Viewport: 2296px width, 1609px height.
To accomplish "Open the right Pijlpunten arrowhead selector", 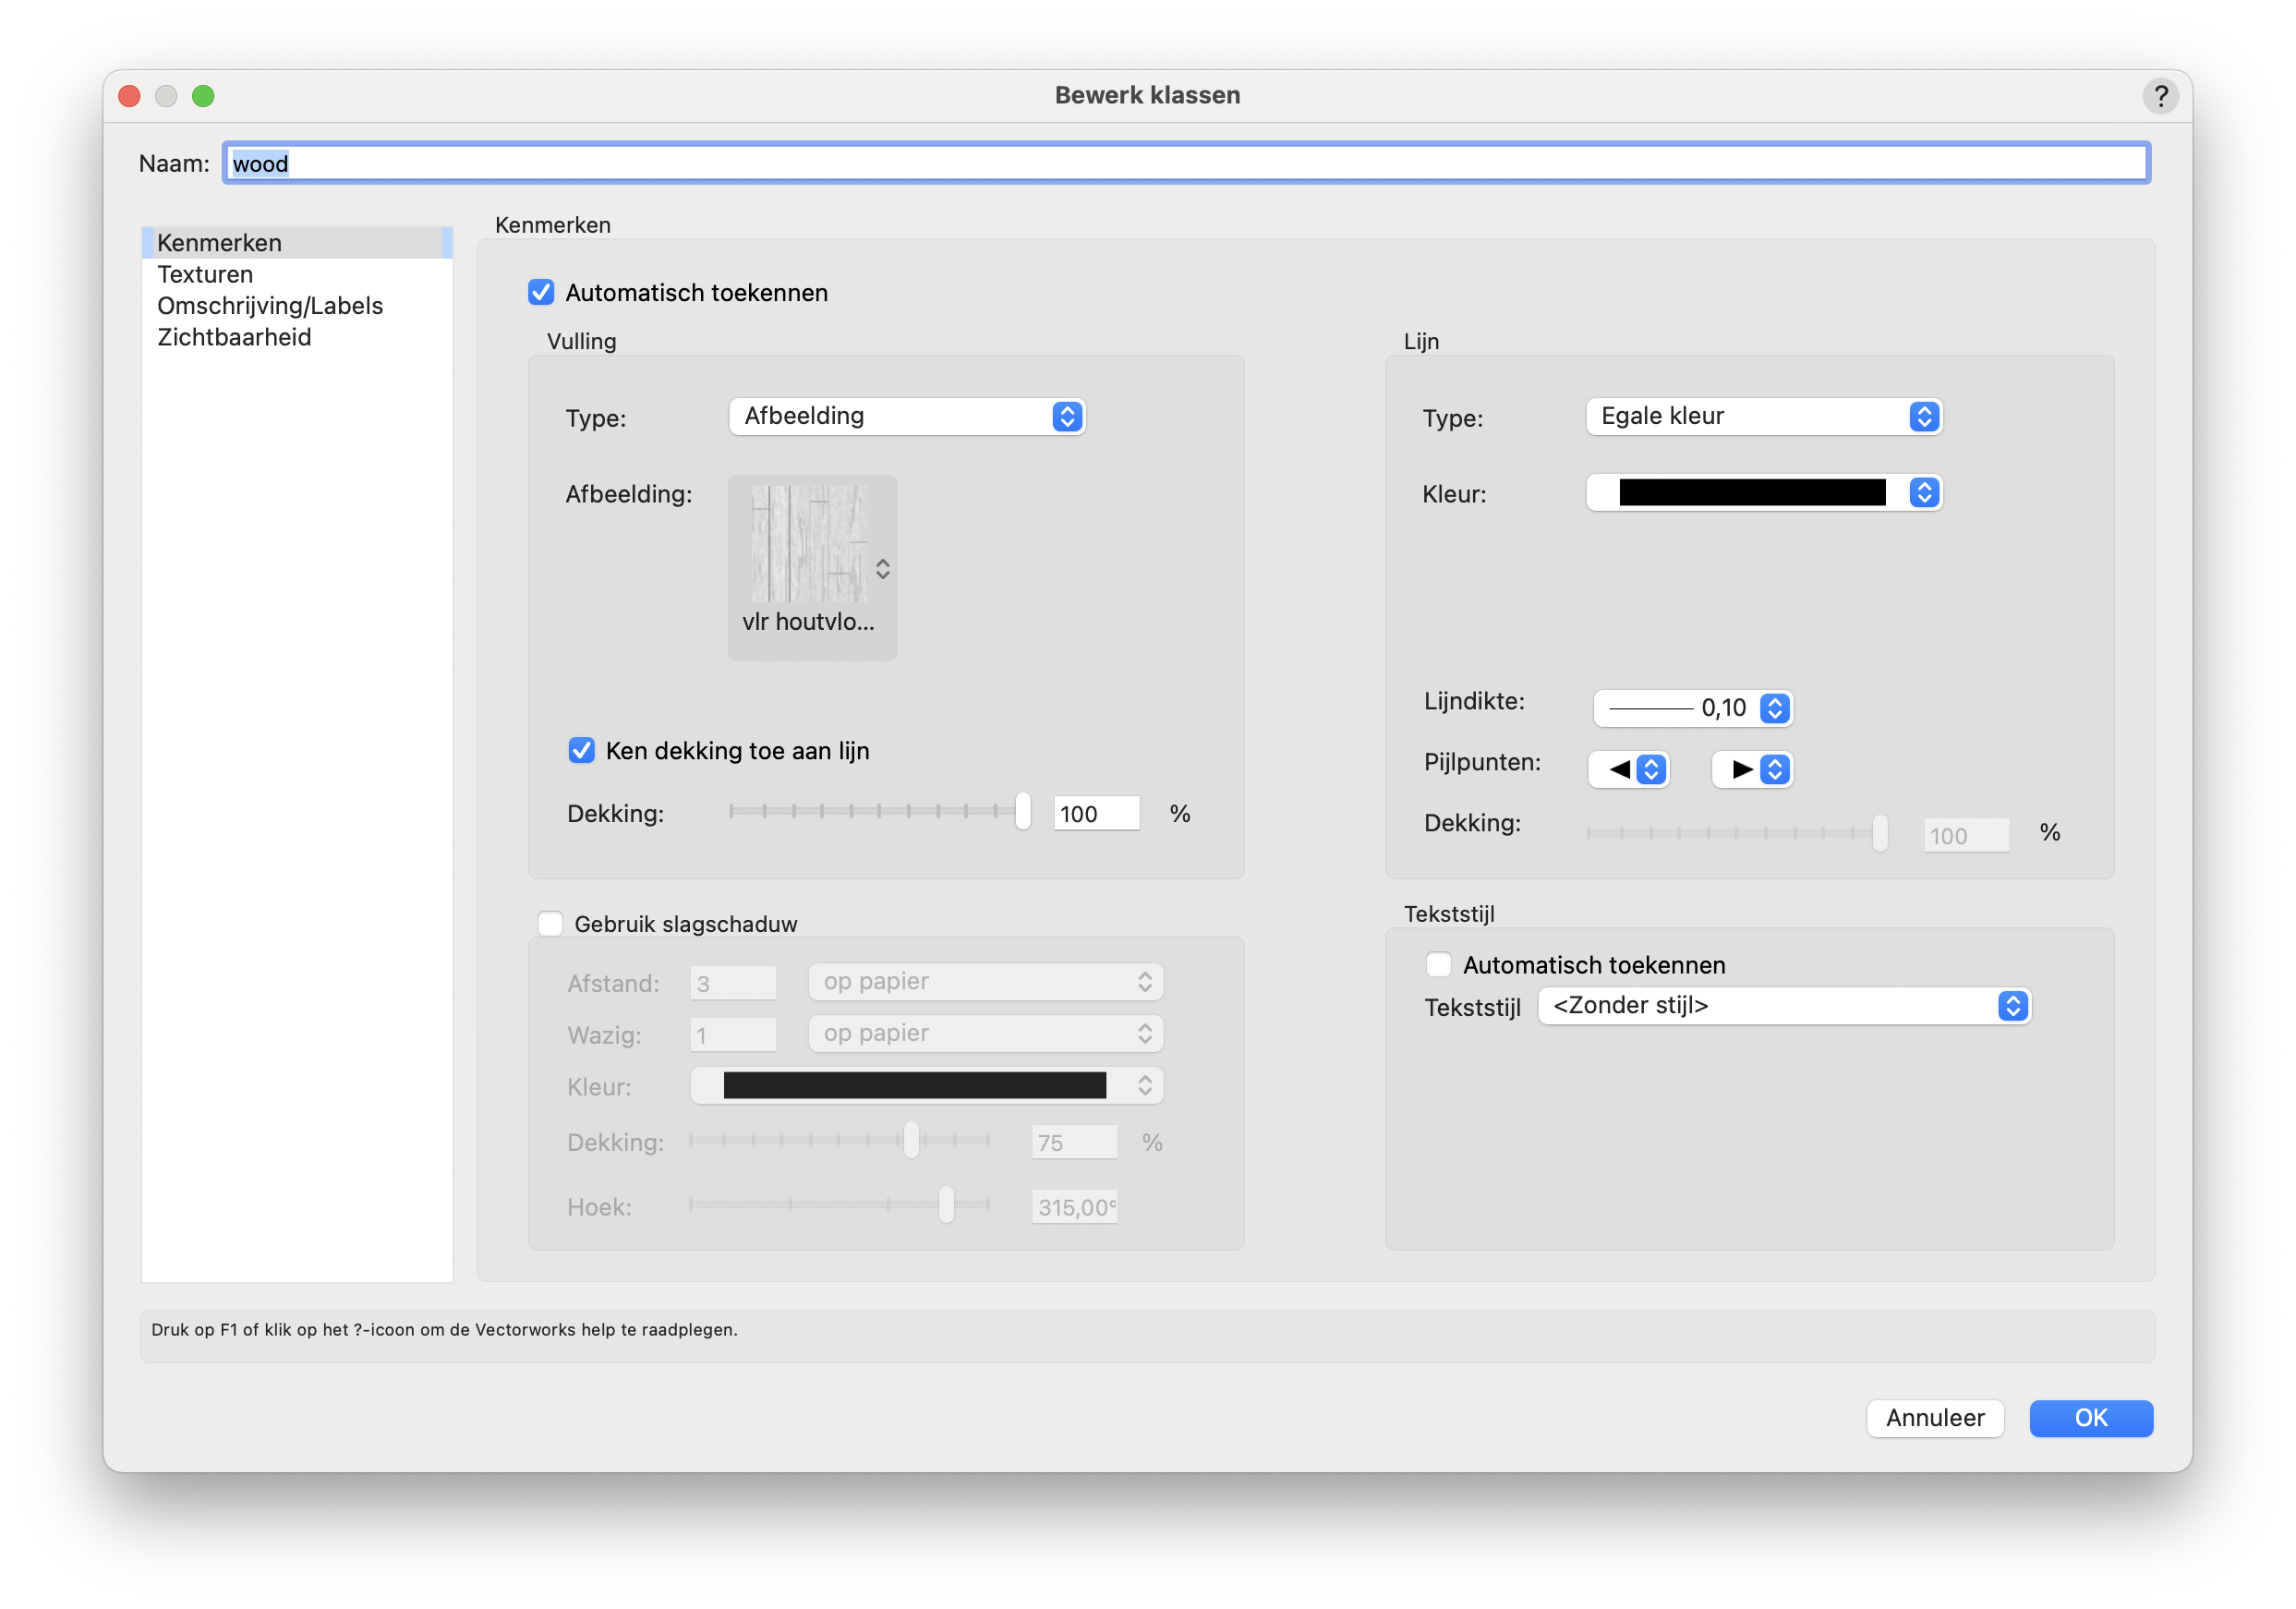I will [1751, 769].
